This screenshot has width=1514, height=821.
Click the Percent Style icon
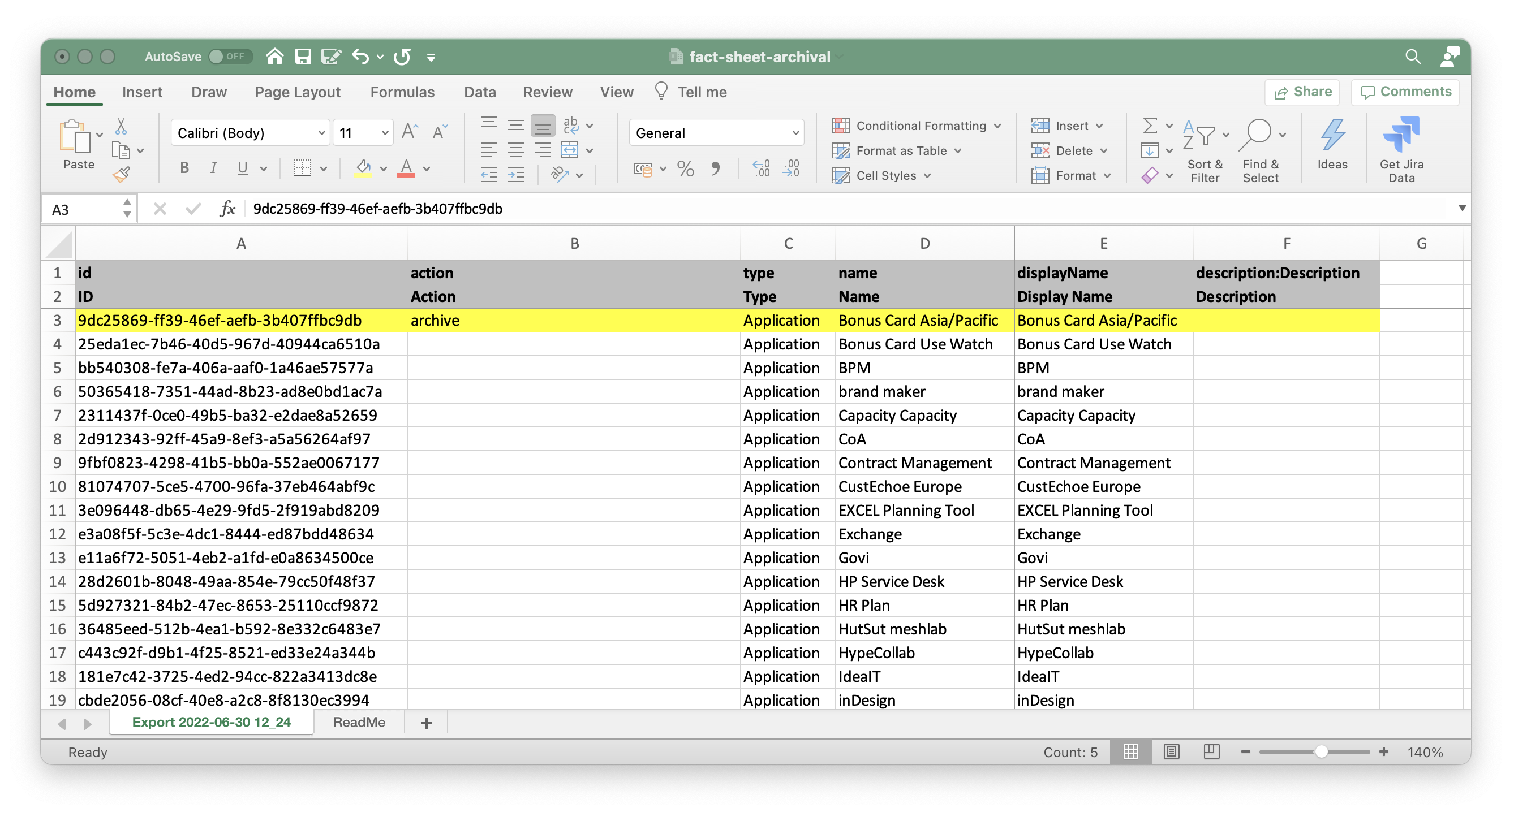pyautogui.click(x=685, y=169)
